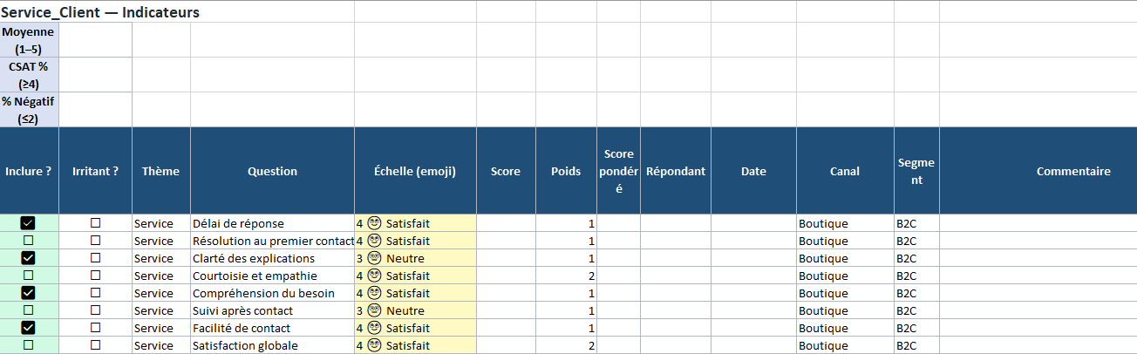Click the Score pondéré header cell
The height and width of the screenshot is (354, 1137).
(x=618, y=171)
